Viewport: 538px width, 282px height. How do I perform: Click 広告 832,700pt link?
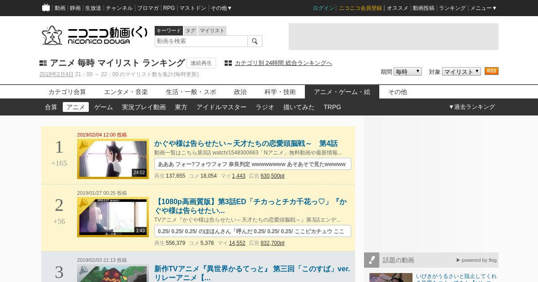[273, 243]
